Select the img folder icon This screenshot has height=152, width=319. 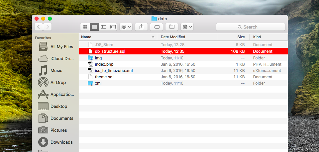tap(90, 58)
